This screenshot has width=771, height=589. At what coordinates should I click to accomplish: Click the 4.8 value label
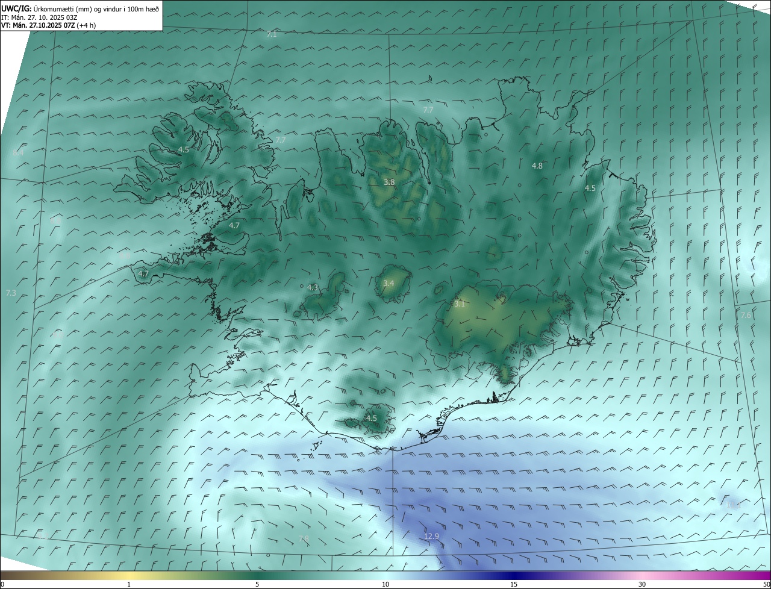[x=537, y=166]
